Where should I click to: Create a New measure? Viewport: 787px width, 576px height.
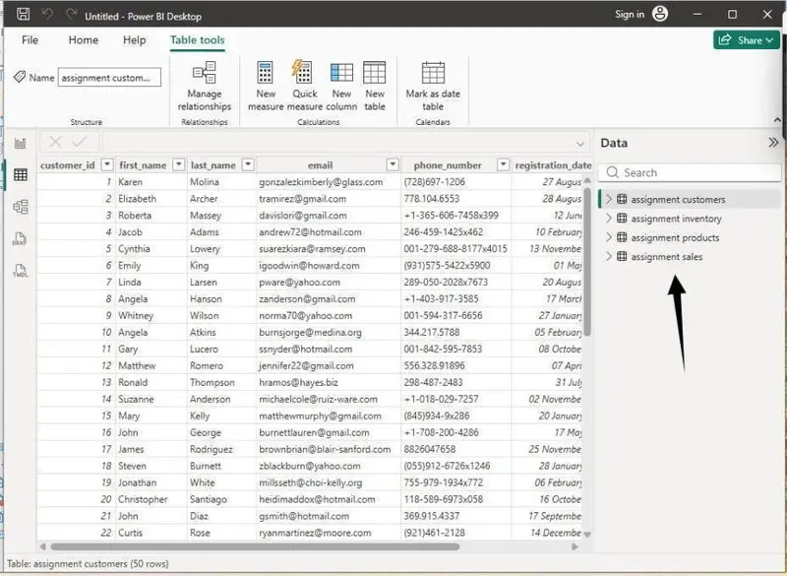pyautogui.click(x=266, y=87)
